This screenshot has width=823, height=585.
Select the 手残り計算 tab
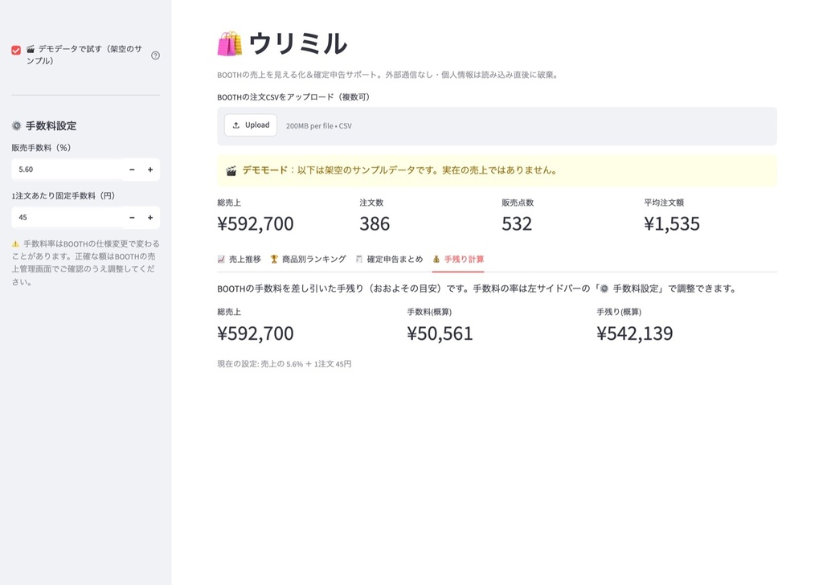click(458, 260)
